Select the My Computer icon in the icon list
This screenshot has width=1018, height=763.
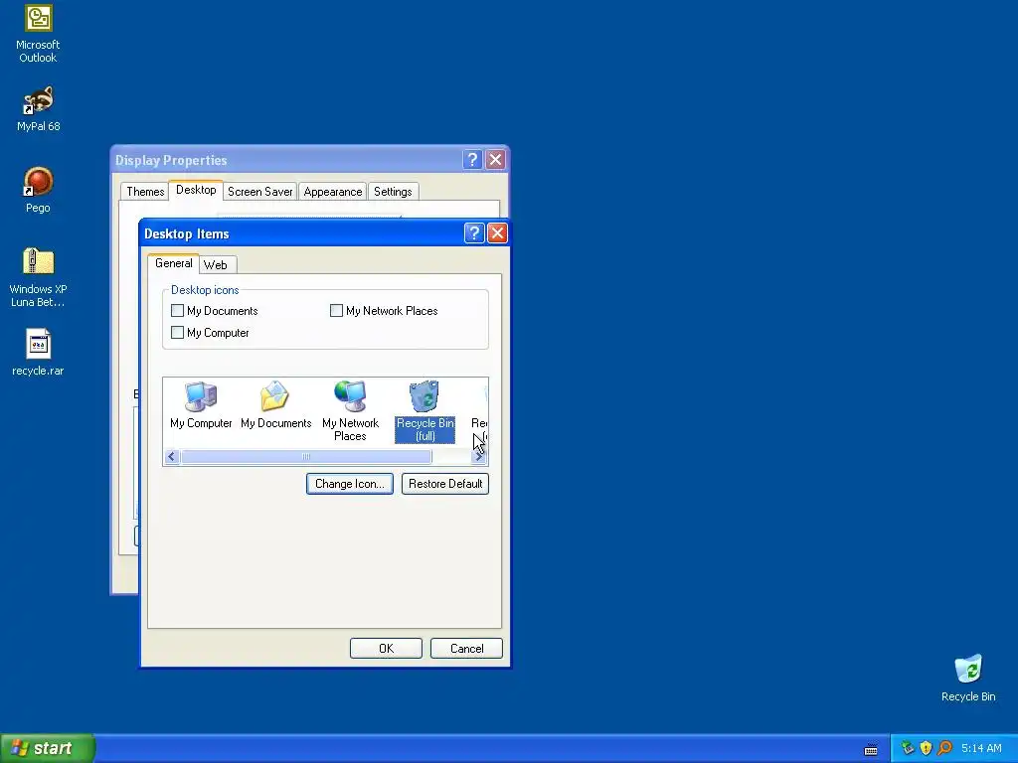(201, 405)
